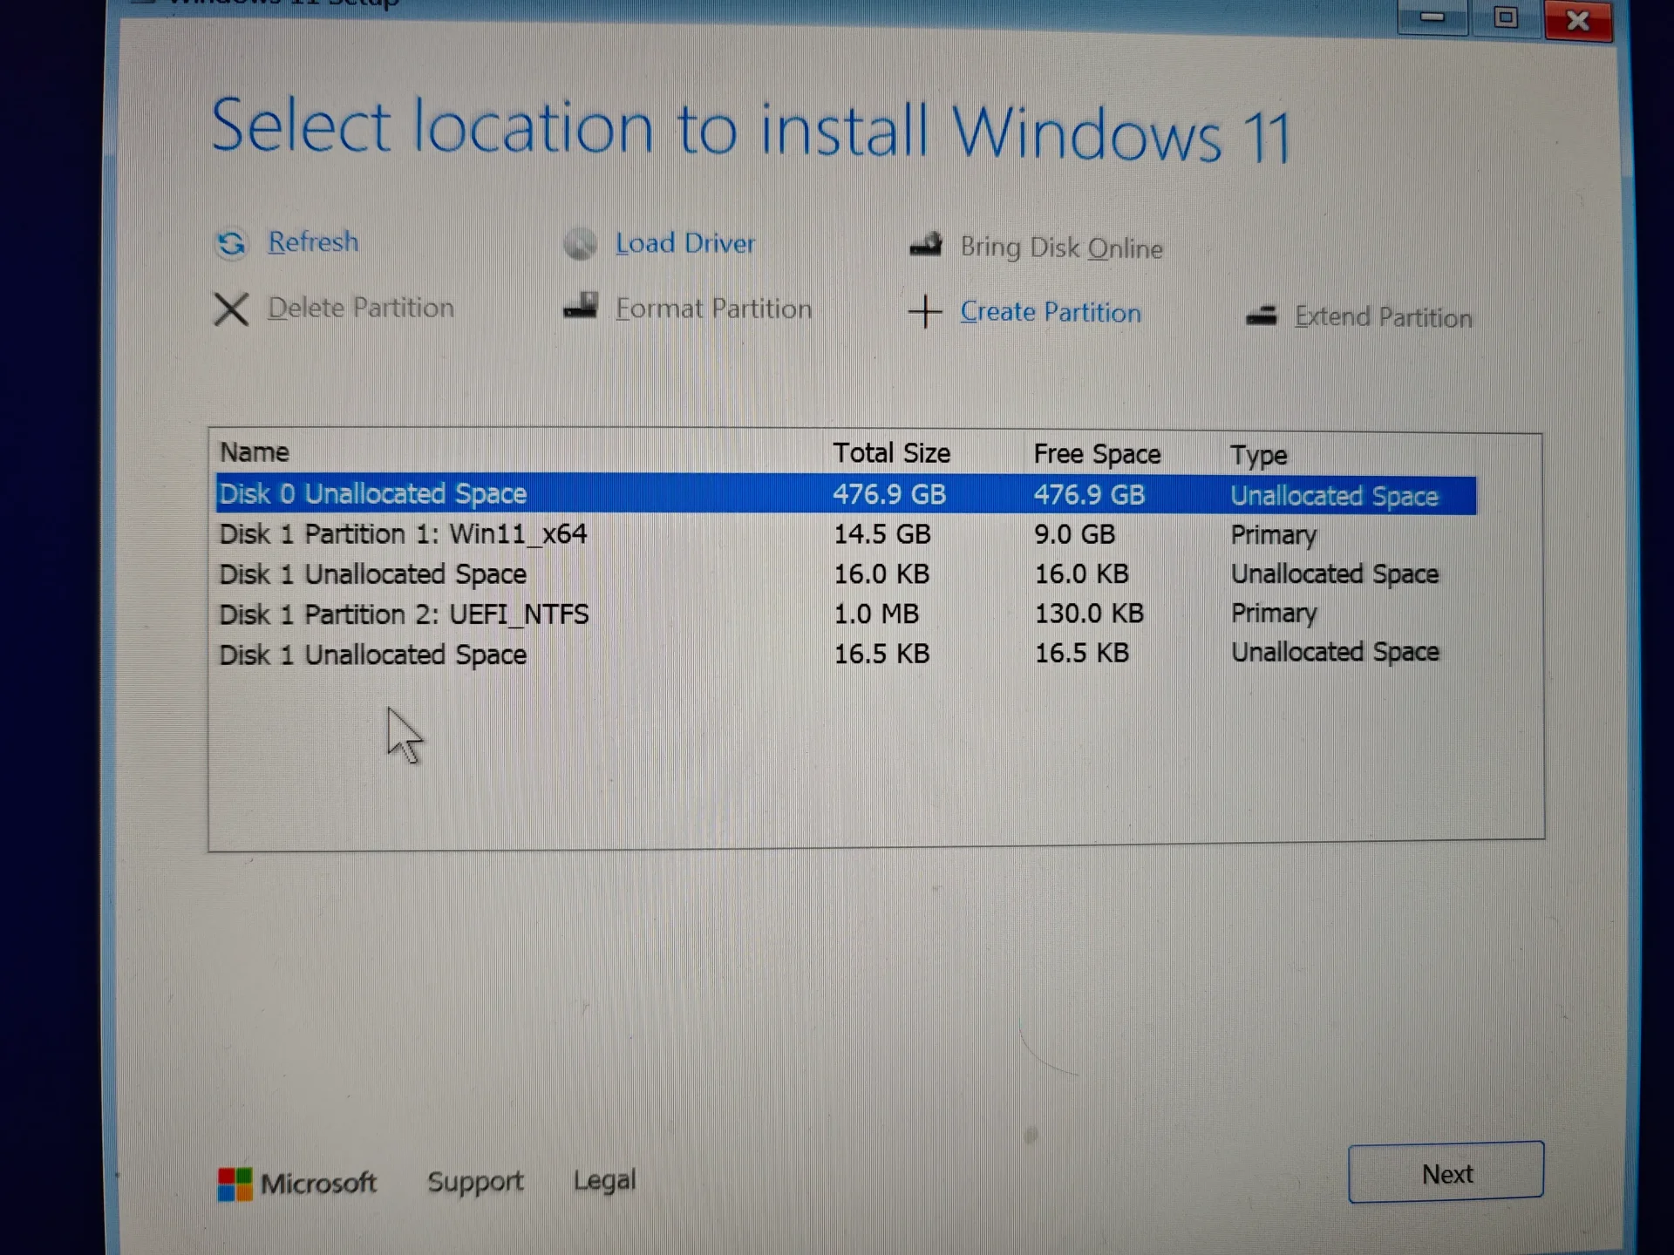Viewport: 1674px width, 1255px height.
Task: Open the Legal link
Action: point(604,1181)
